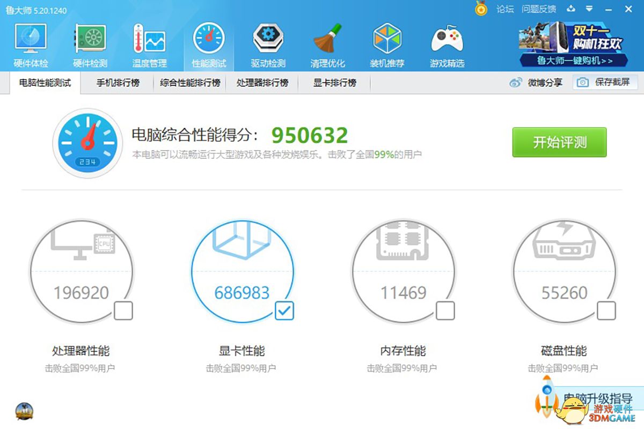This screenshot has width=644, height=429.
Task: Open the 手机排行榜 tab
Action: coord(118,83)
